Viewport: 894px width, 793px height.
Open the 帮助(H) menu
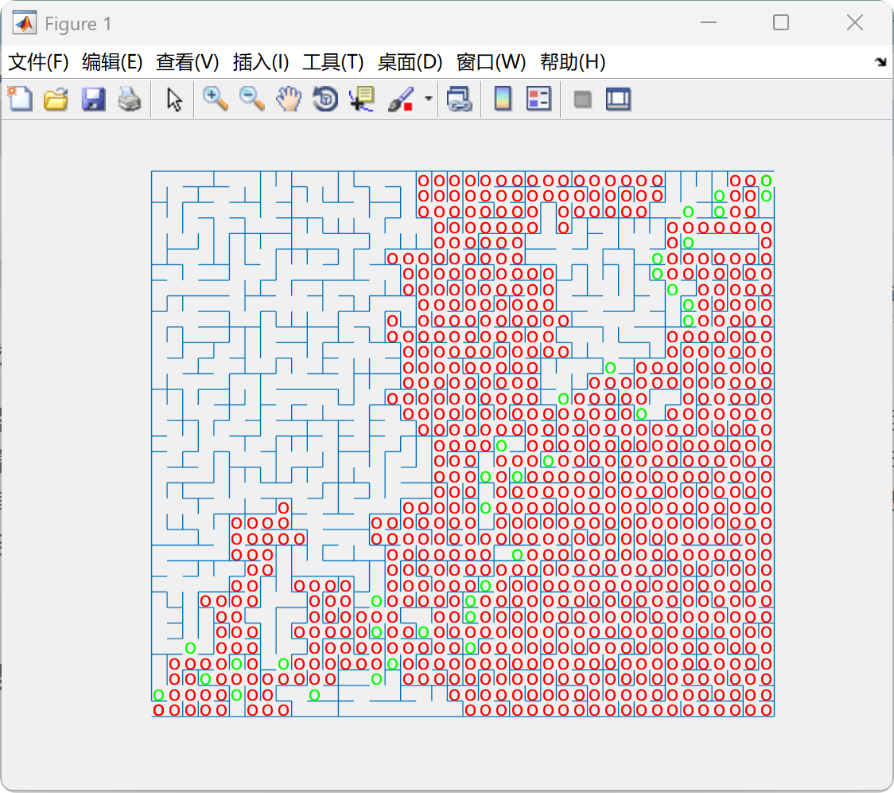[573, 61]
